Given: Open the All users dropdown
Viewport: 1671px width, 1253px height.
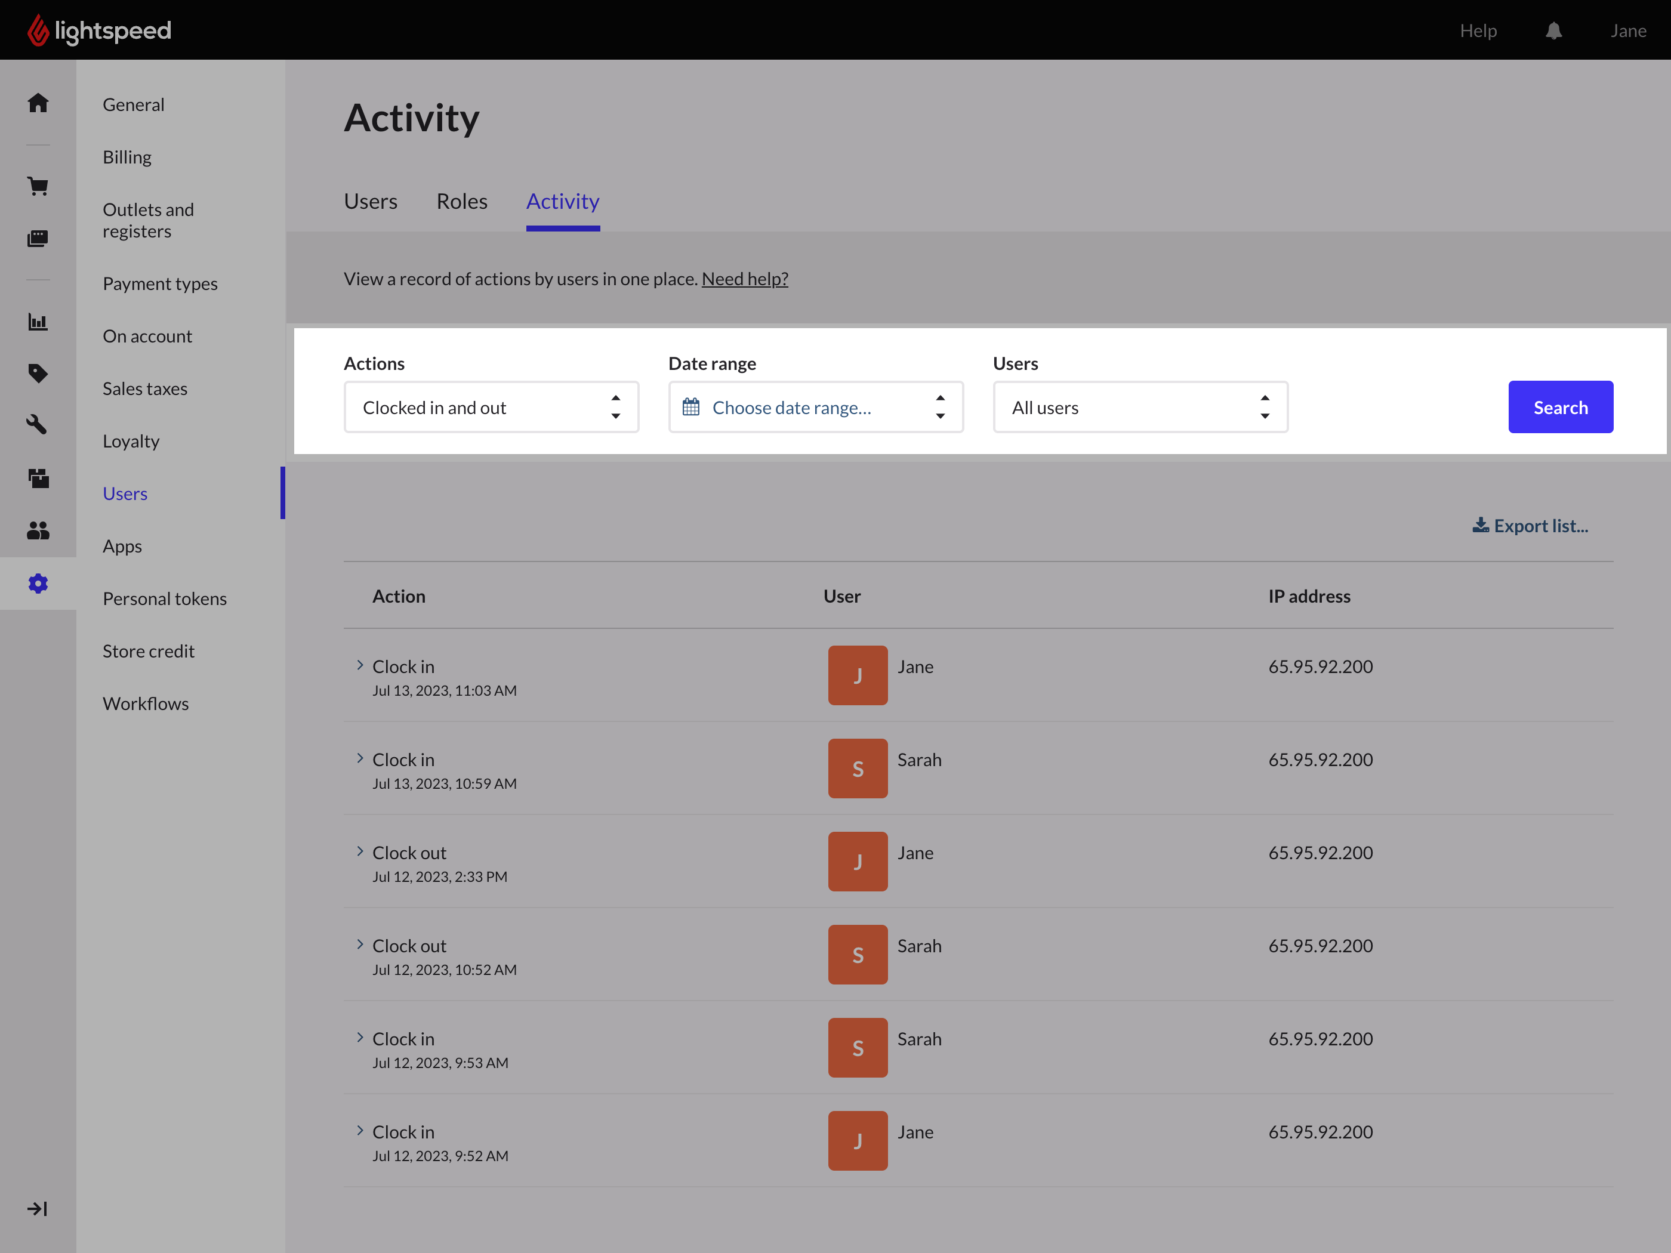Looking at the screenshot, I should [1140, 407].
